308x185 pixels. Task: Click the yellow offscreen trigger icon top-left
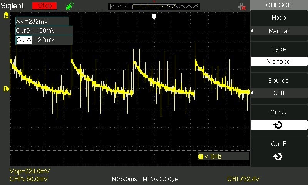[x=6, y=15]
